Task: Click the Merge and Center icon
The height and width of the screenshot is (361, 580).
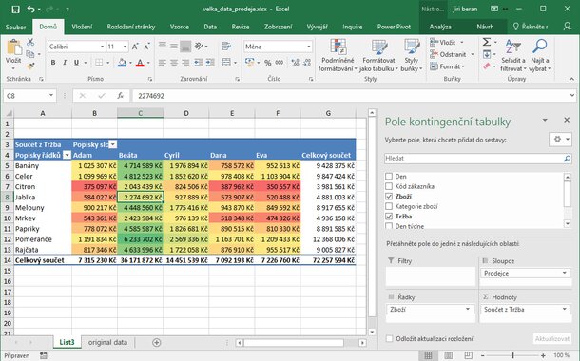Action: [226, 63]
